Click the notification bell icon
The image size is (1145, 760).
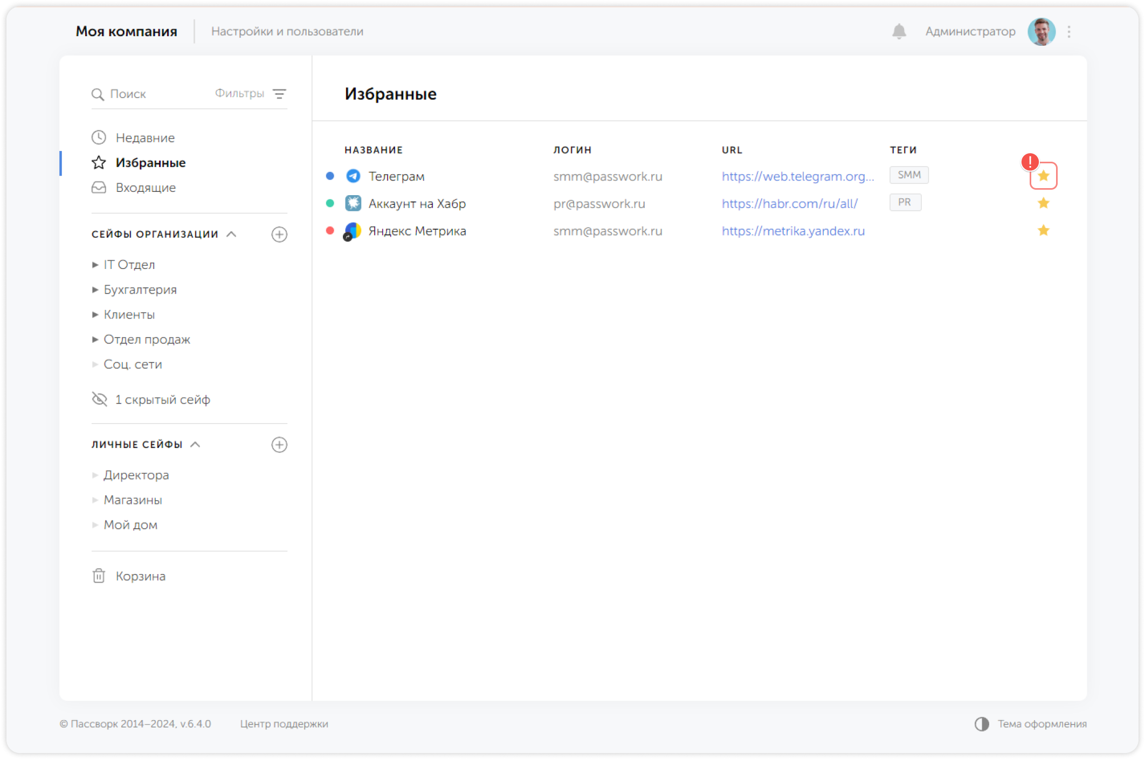[x=899, y=32]
